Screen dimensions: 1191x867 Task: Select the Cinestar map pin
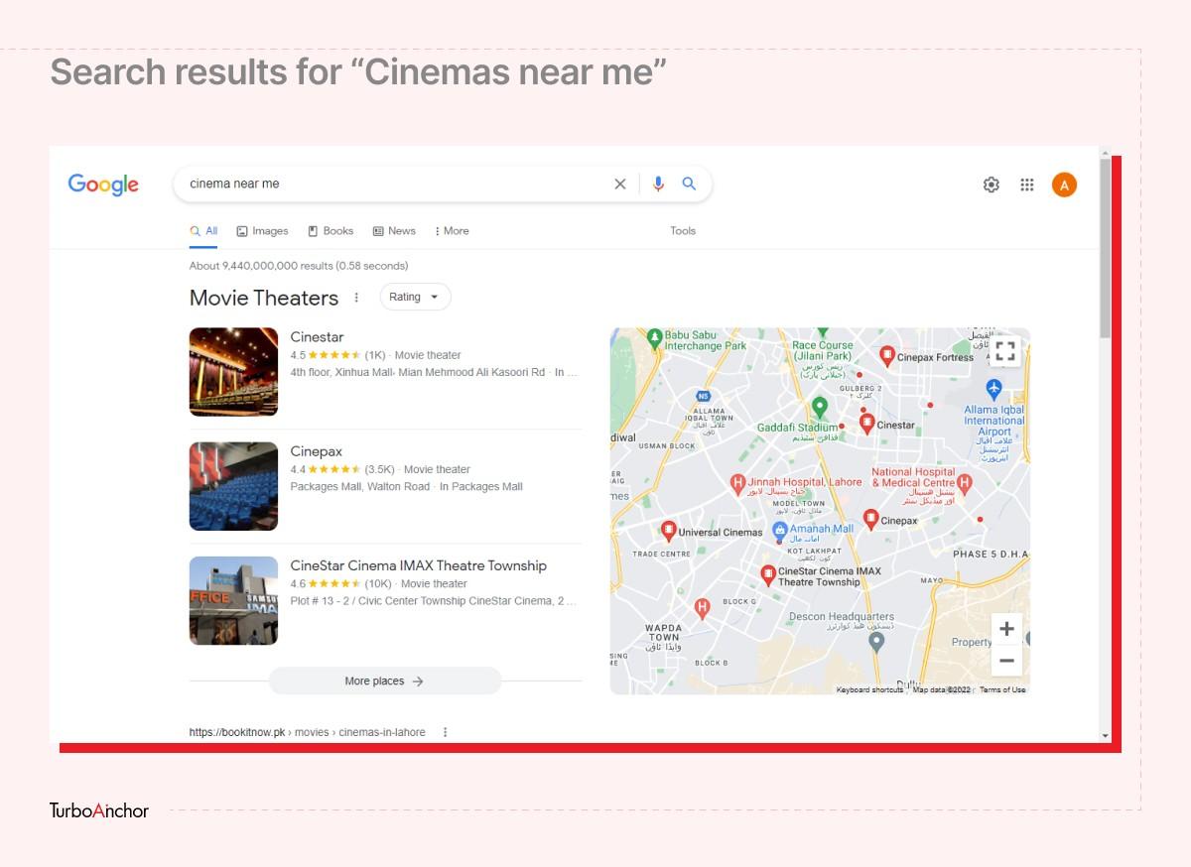867,424
